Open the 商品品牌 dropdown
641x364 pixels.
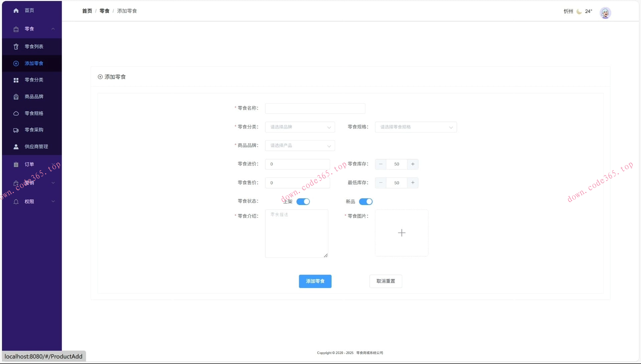point(299,146)
